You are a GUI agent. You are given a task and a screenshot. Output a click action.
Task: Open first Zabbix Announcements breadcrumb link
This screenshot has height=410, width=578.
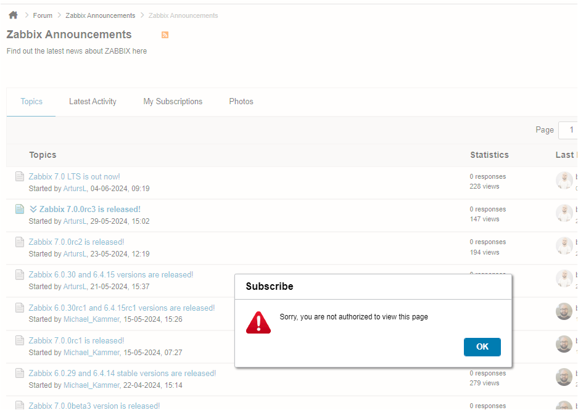tap(101, 15)
